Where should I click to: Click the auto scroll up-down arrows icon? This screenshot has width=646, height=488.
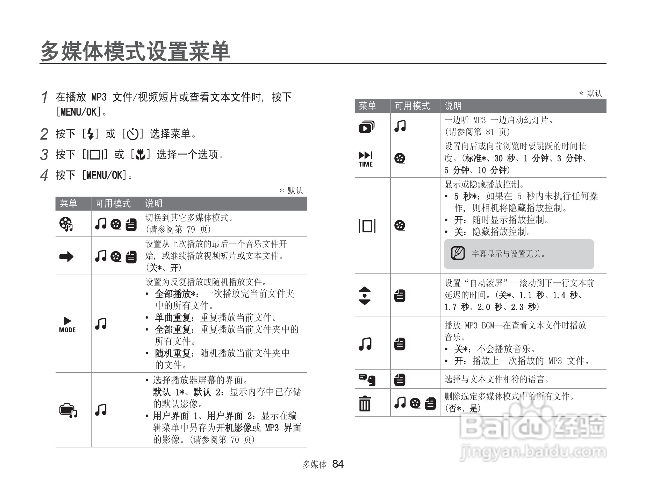point(365,296)
